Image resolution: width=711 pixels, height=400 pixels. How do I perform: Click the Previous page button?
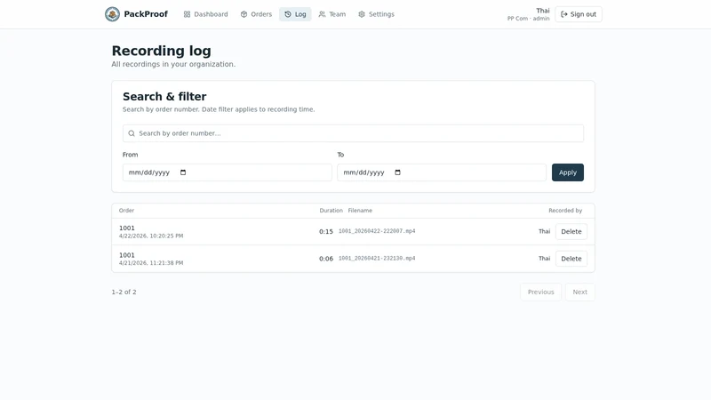541,292
